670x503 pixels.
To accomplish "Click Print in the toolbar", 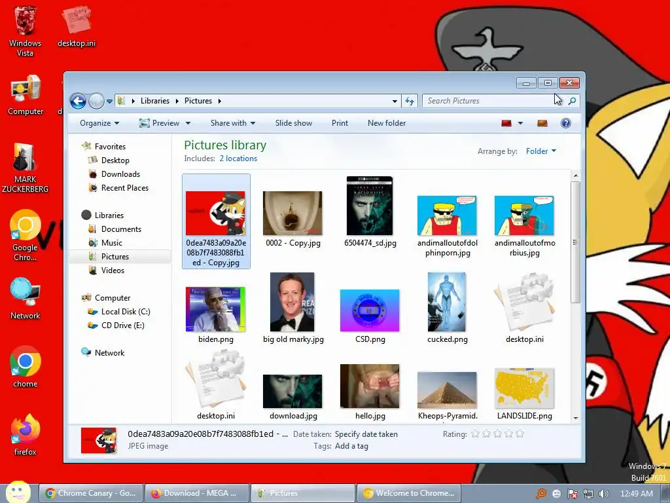I will pyautogui.click(x=340, y=123).
